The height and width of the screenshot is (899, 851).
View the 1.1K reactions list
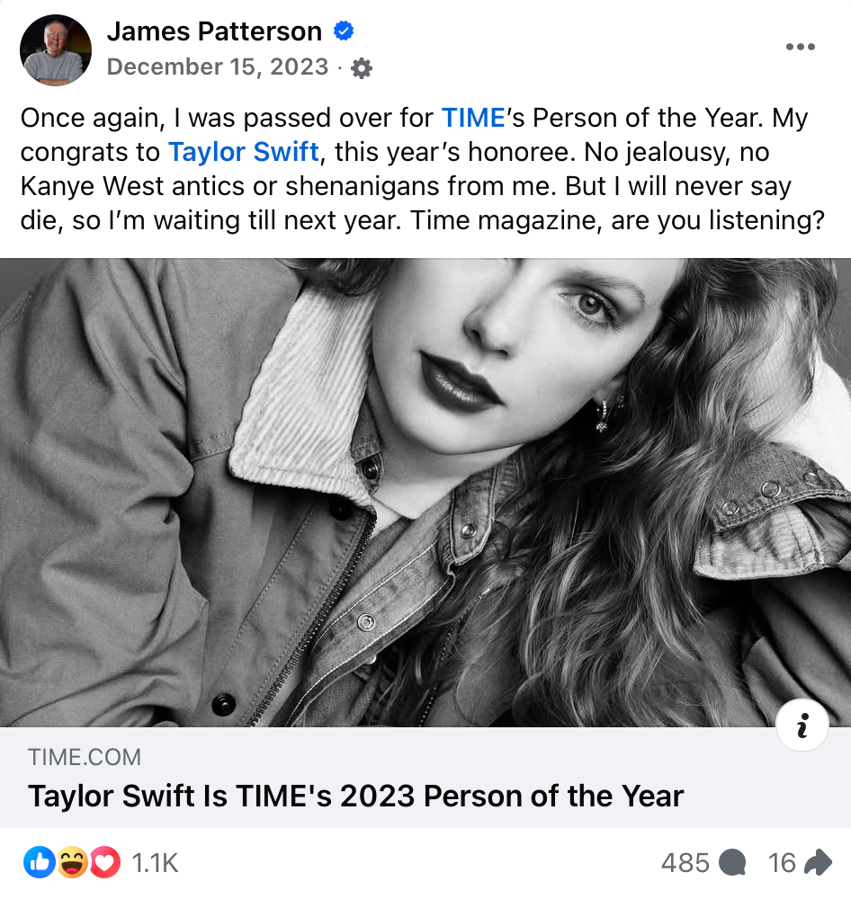tap(156, 864)
